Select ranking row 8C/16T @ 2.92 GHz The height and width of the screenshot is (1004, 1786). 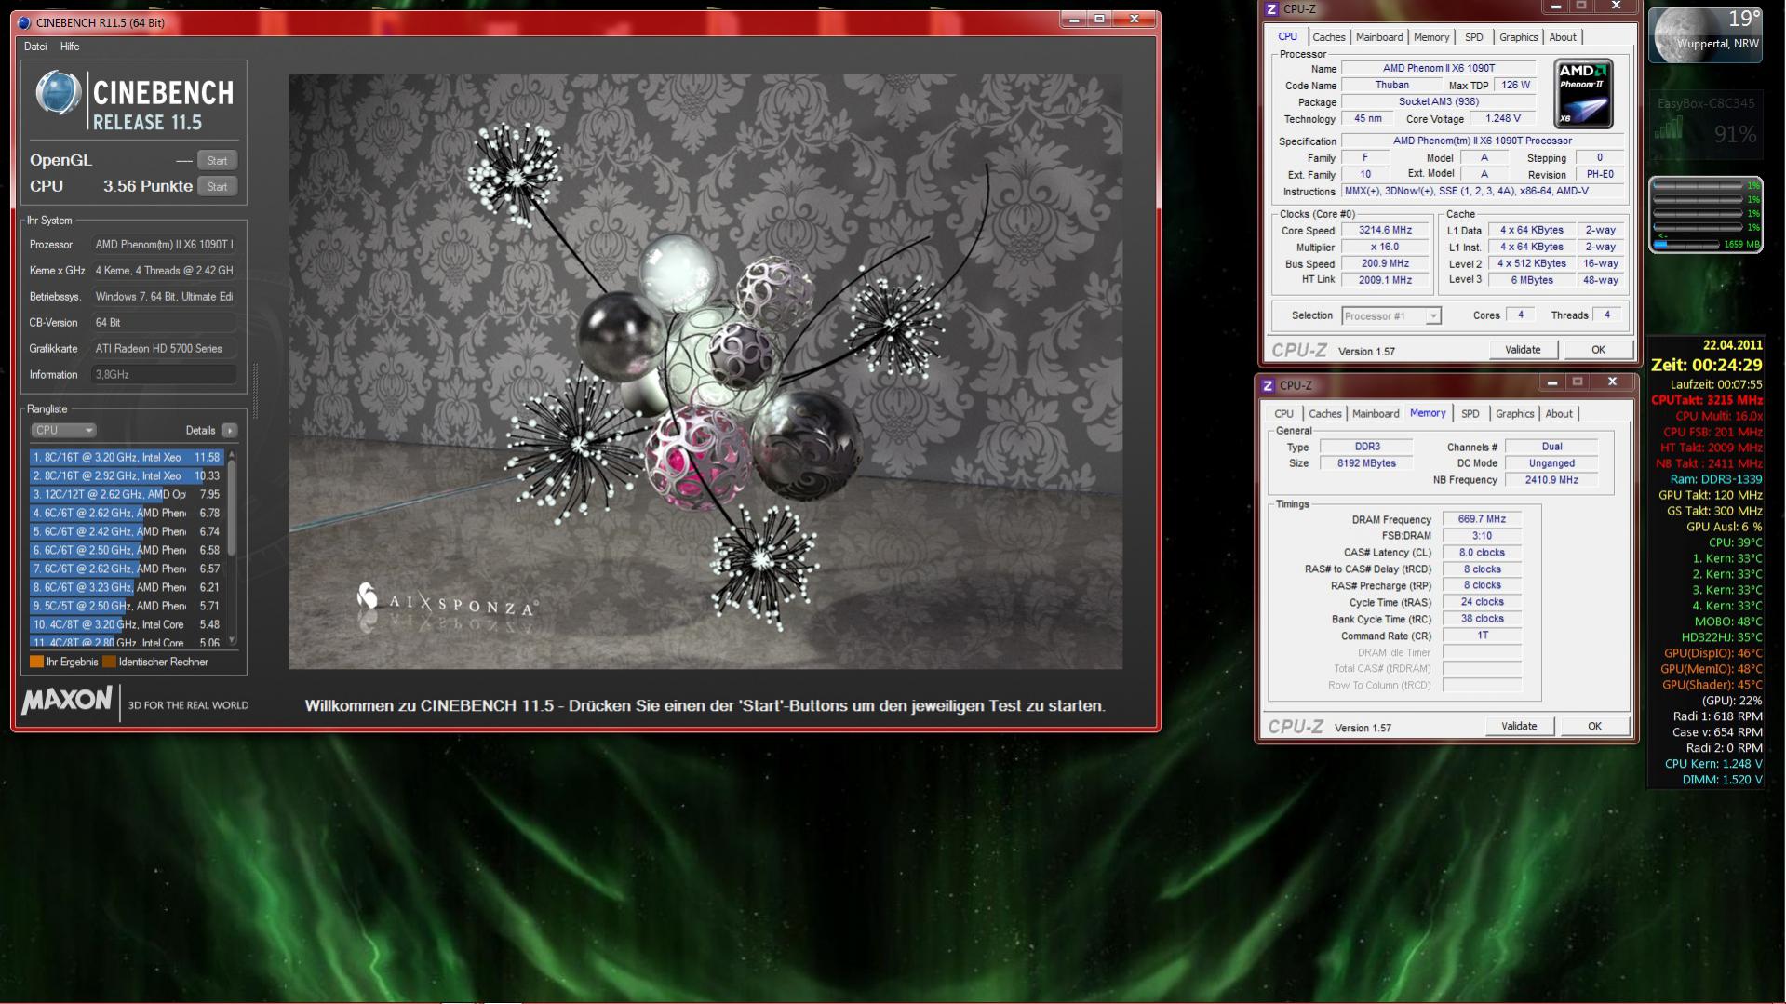(x=127, y=475)
